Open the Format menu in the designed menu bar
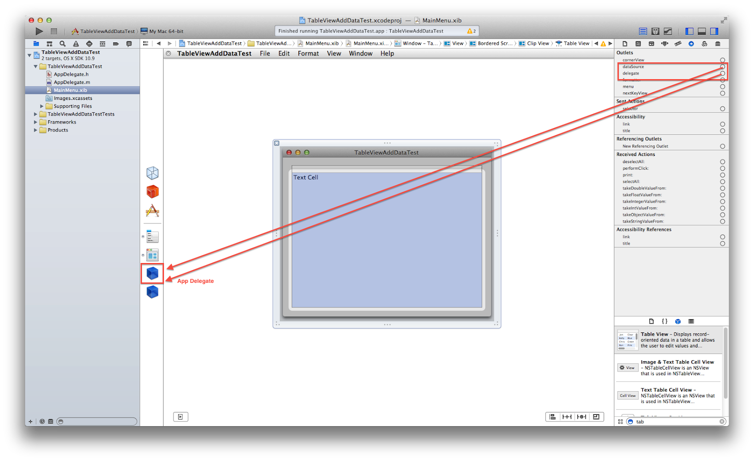The height and width of the screenshot is (461, 754). click(308, 54)
